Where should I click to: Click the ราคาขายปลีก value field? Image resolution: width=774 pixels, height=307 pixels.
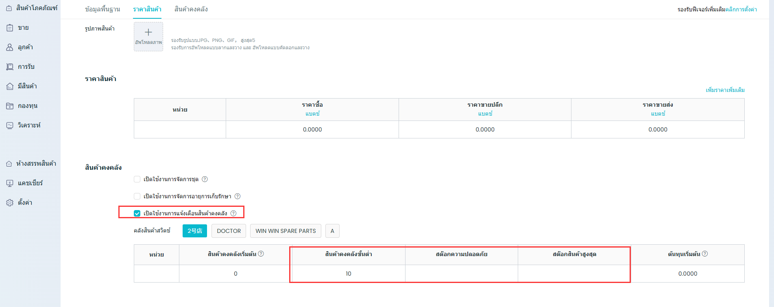pyautogui.click(x=485, y=129)
